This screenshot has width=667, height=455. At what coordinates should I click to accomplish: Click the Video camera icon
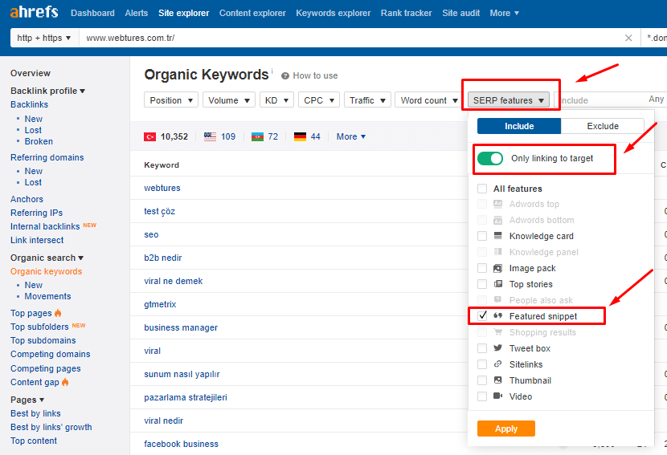tap(497, 396)
